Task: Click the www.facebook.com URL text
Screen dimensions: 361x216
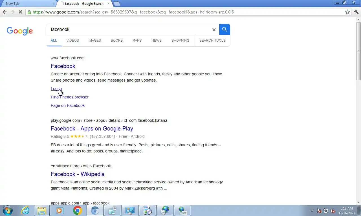Action: [67, 58]
